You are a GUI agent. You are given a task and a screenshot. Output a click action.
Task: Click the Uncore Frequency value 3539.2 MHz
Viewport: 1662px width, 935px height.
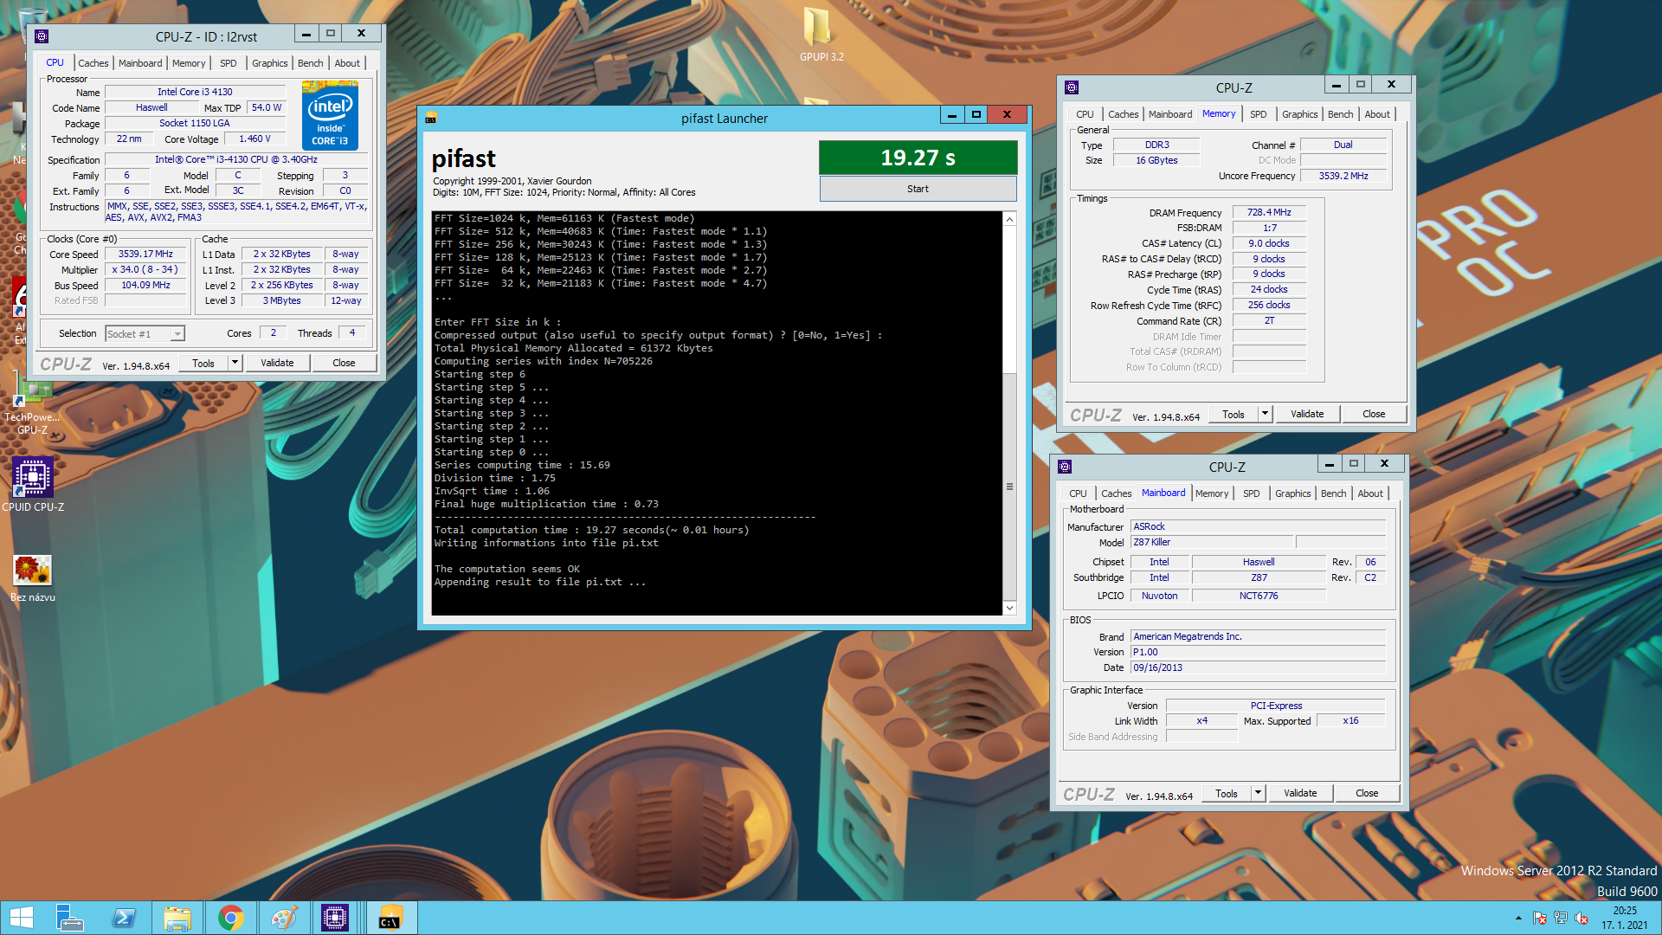pyautogui.click(x=1343, y=176)
